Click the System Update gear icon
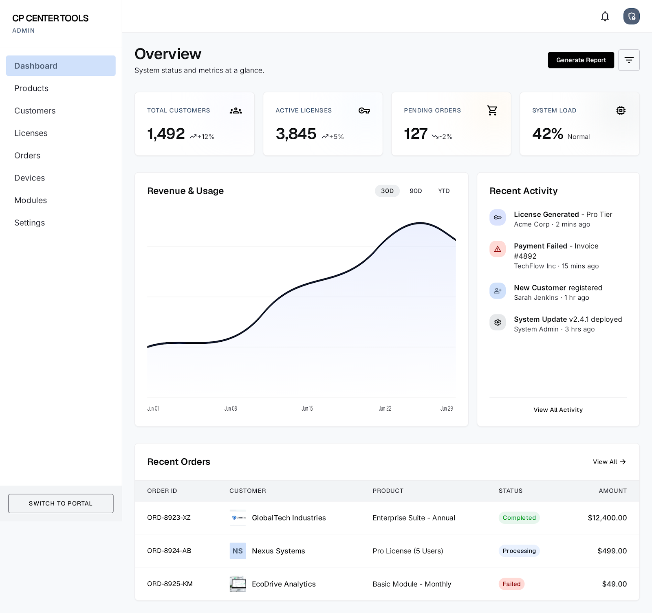Viewport: 652px width, 613px height. (498, 323)
